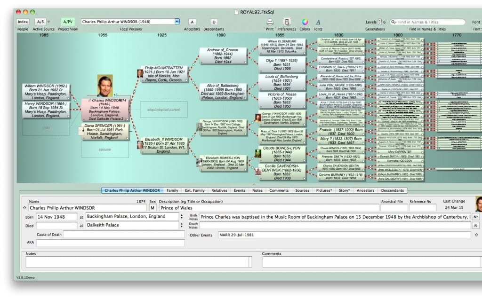
Task: Click the arrow icon left of Name field
Action: pos(24,208)
